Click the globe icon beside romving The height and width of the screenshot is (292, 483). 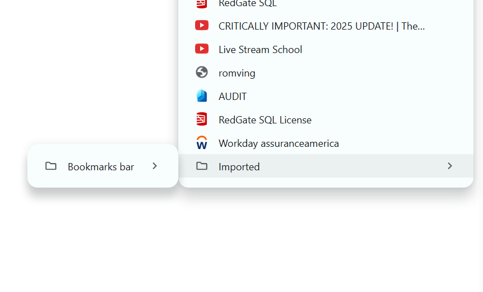202,73
